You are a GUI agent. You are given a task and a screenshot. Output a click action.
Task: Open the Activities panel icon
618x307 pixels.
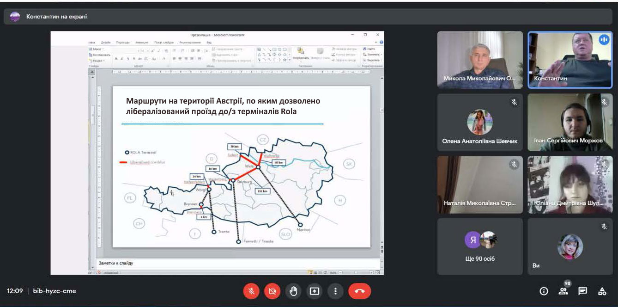[x=602, y=291]
